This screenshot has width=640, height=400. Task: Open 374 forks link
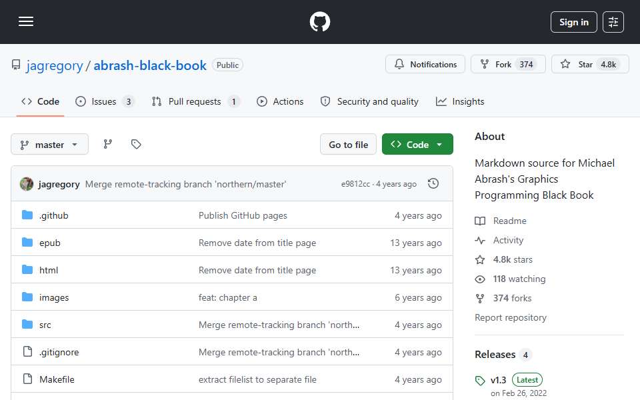[503, 299]
